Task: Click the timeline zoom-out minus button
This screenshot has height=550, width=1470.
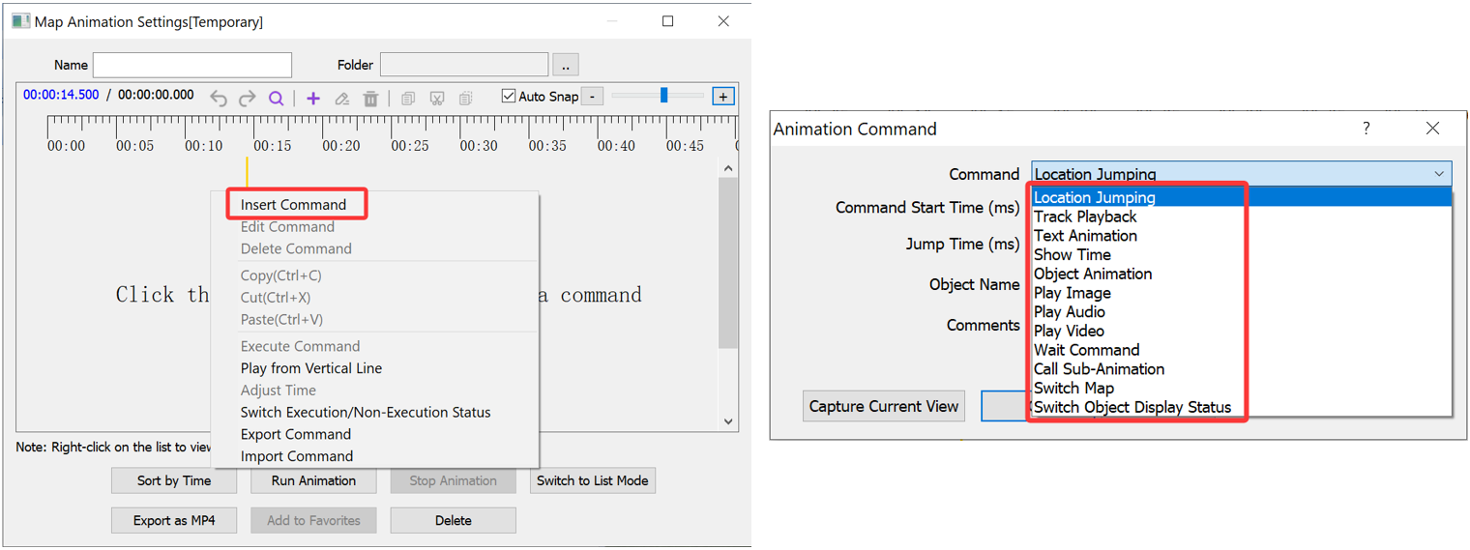Action: coord(593,97)
